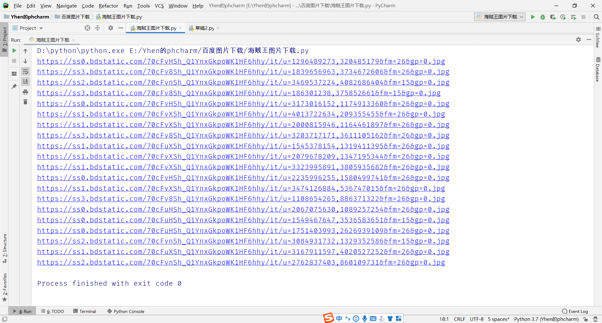Viewport: 602px width, 323px height.
Task: Pin the Run tab icon
Action: [14, 86]
